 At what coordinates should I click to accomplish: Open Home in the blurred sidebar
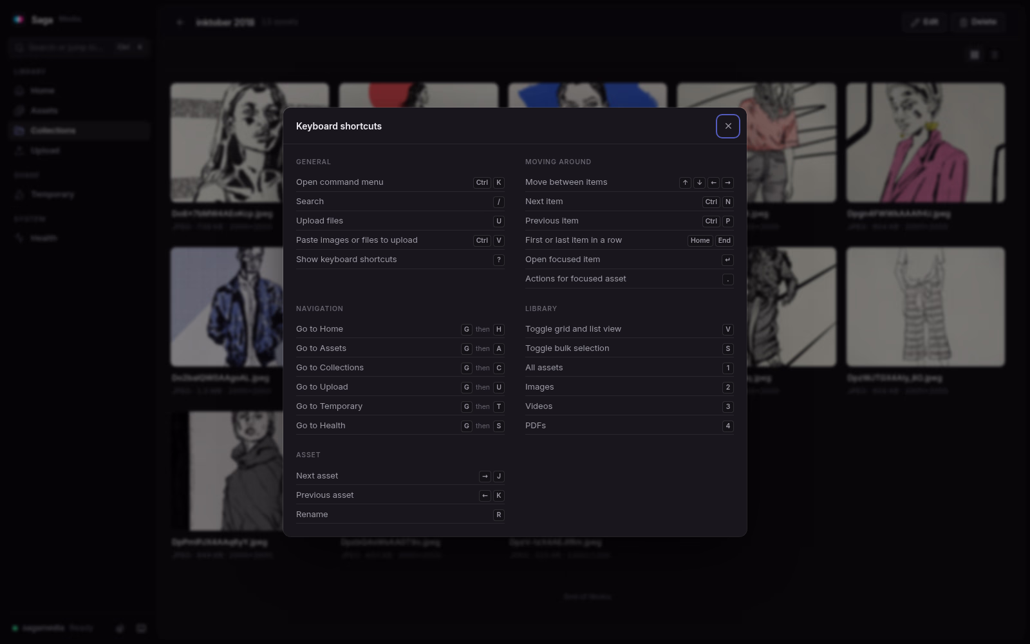80,91
